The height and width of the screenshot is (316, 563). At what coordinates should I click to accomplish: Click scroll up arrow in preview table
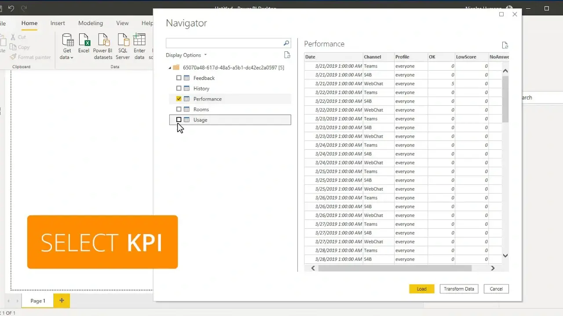click(x=505, y=71)
